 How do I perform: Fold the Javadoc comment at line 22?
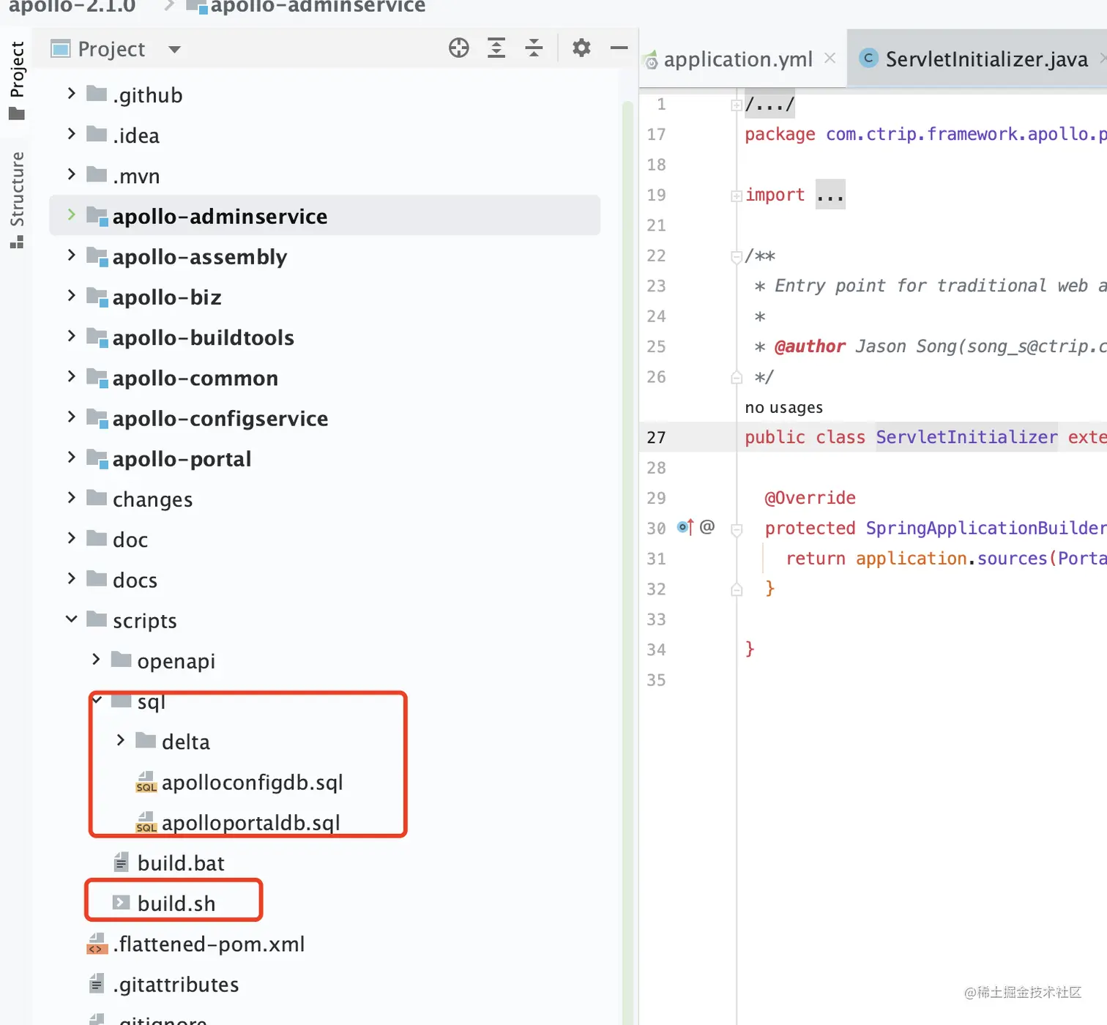737,256
